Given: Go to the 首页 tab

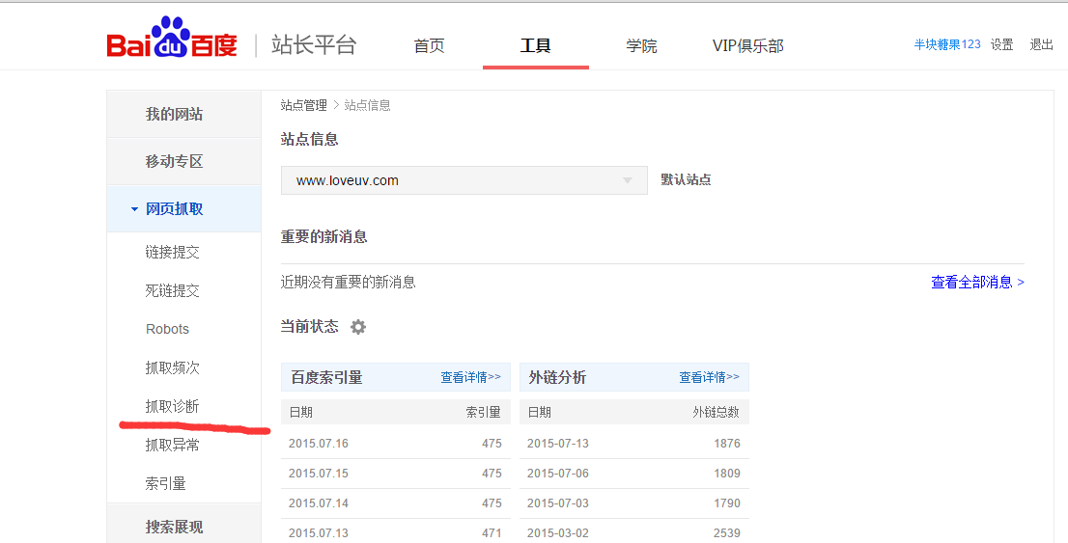Looking at the screenshot, I should pyautogui.click(x=429, y=45).
